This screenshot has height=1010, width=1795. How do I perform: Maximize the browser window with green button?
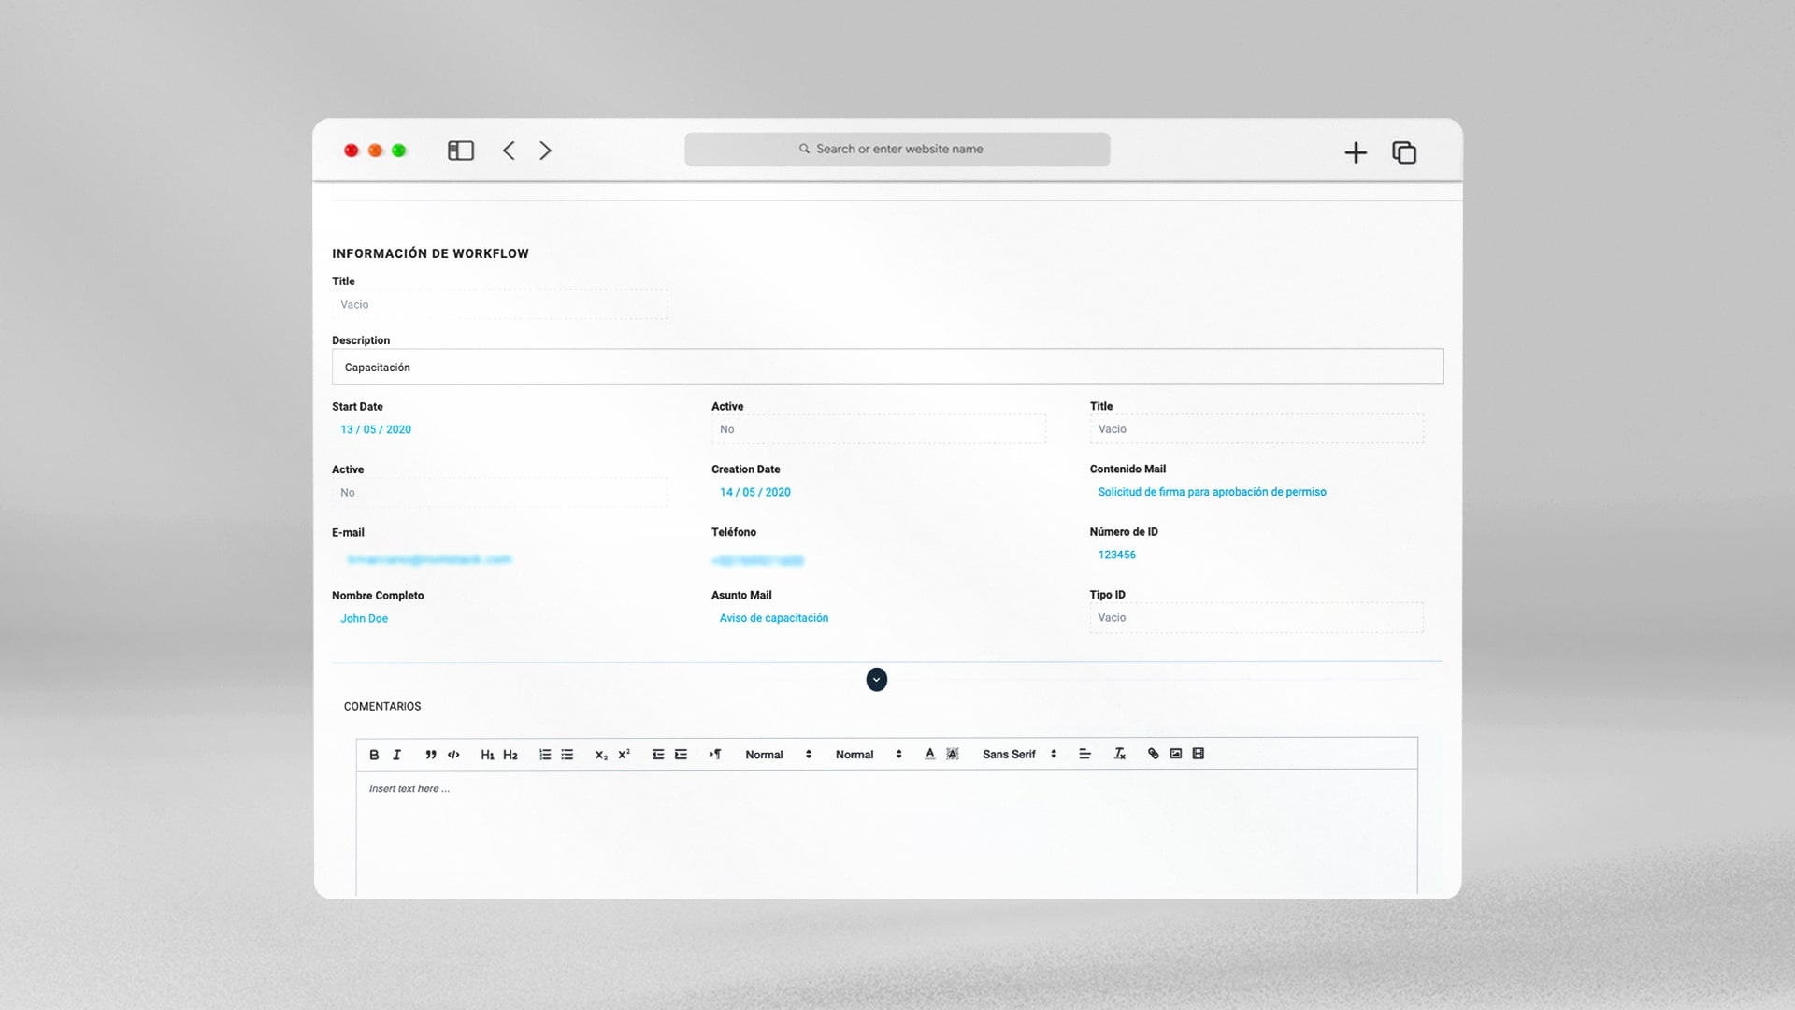(399, 151)
